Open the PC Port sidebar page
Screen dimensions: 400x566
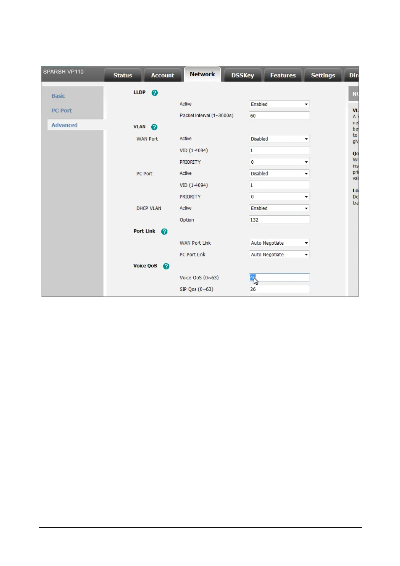(x=62, y=111)
